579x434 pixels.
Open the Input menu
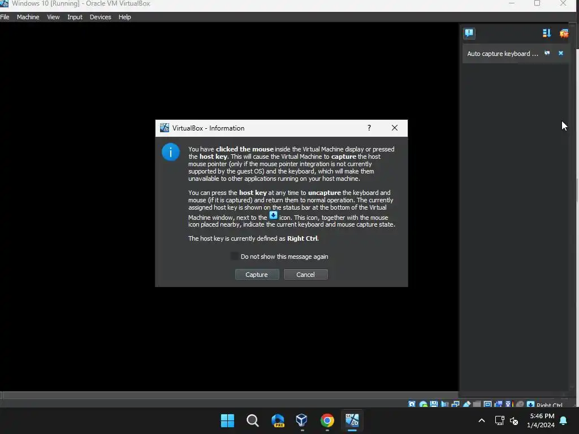(75, 17)
